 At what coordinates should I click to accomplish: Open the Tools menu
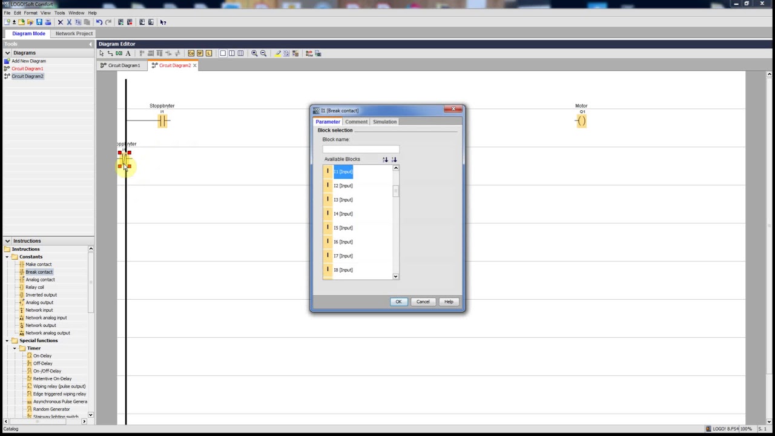coord(59,13)
